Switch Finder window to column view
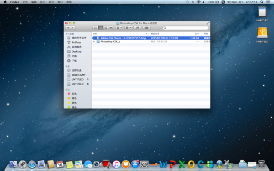 [106, 28]
